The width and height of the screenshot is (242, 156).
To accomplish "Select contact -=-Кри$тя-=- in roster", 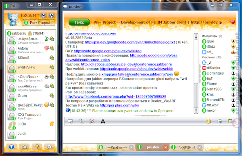I will (x=31, y=41).
